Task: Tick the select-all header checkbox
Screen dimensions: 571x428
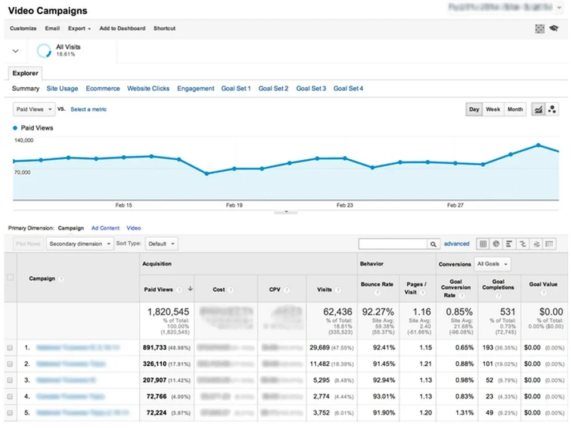Action: (10, 277)
